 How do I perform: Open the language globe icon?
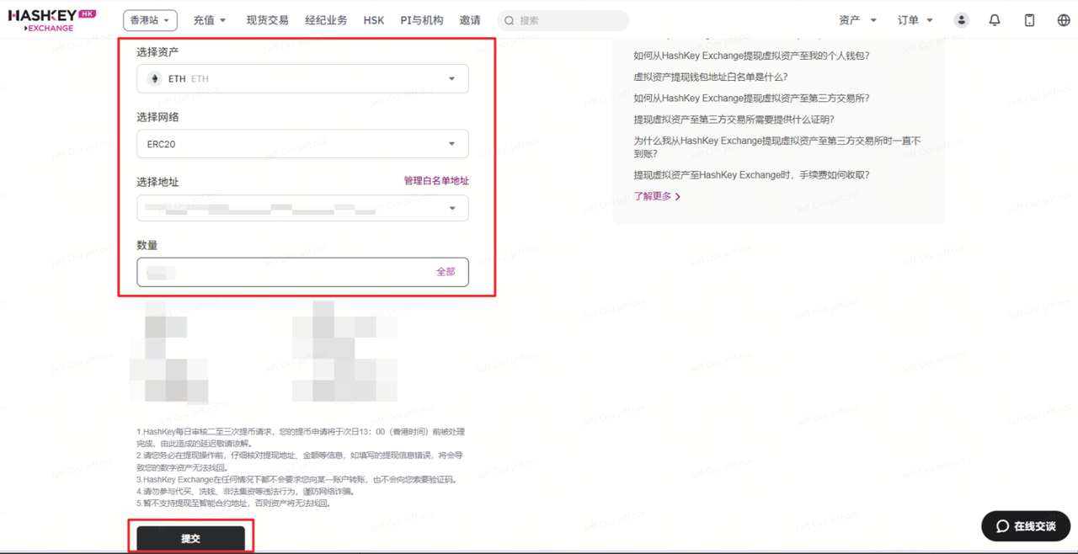pyautogui.click(x=1064, y=20)
